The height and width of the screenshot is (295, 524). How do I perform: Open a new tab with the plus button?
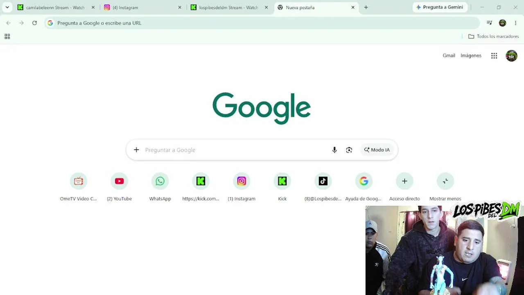click(x=366, y=7)
